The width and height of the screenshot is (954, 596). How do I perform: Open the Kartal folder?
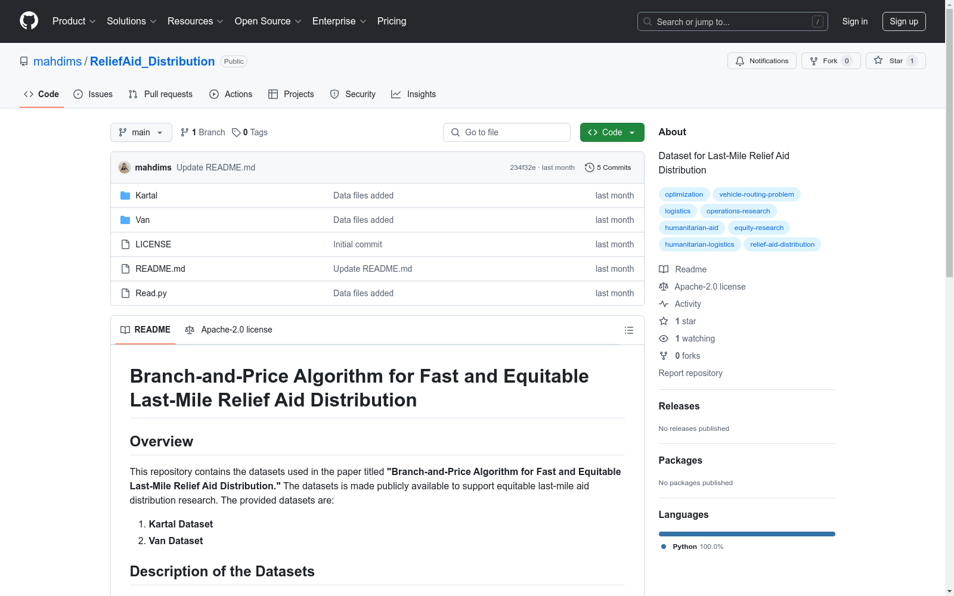pyautogui.click(x=146, y=195)
